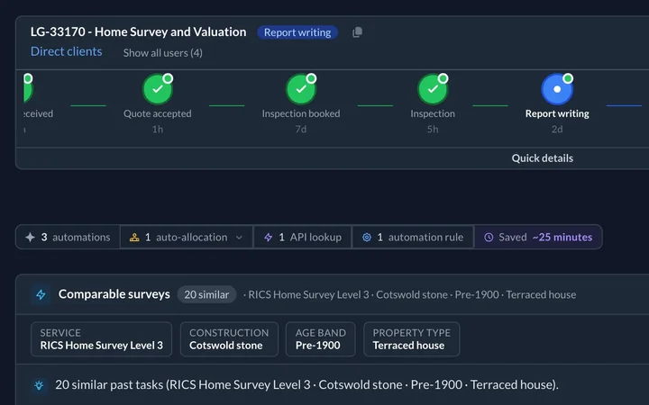Click the 20 similar badge

point(206,294)
